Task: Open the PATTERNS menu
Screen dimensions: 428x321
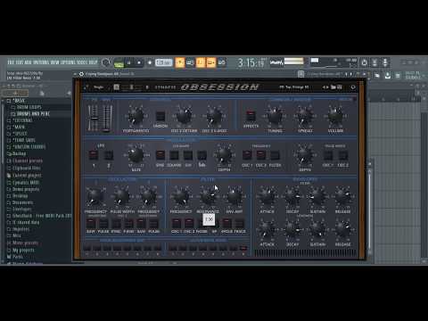Action: point(41,62)
